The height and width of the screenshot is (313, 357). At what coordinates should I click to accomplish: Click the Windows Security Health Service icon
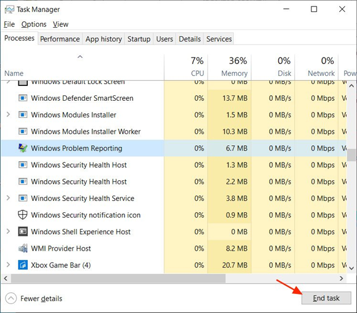(x=23, y=198)
